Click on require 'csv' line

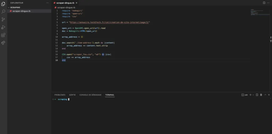point(70,16)
